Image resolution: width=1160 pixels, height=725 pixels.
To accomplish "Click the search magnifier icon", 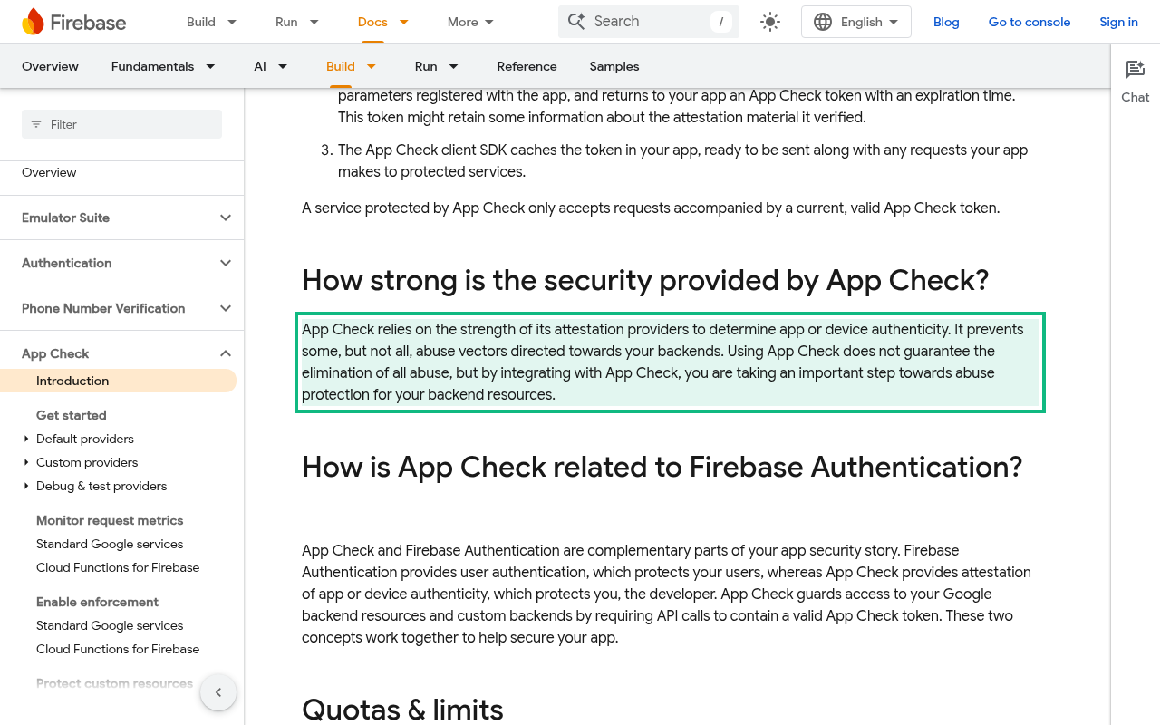I will (x=576, y=21).
